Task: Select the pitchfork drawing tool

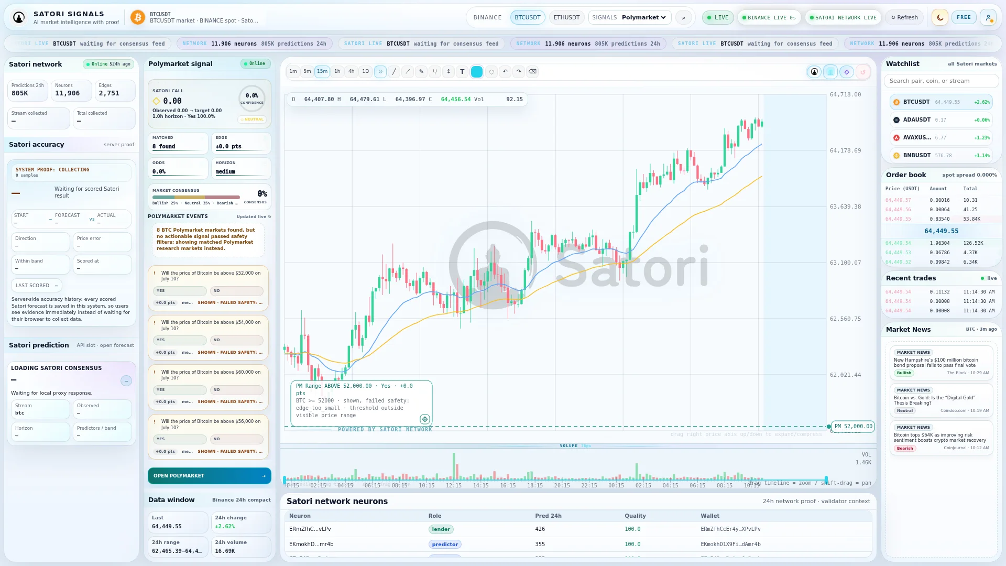Action: click(x=435, y=72)
